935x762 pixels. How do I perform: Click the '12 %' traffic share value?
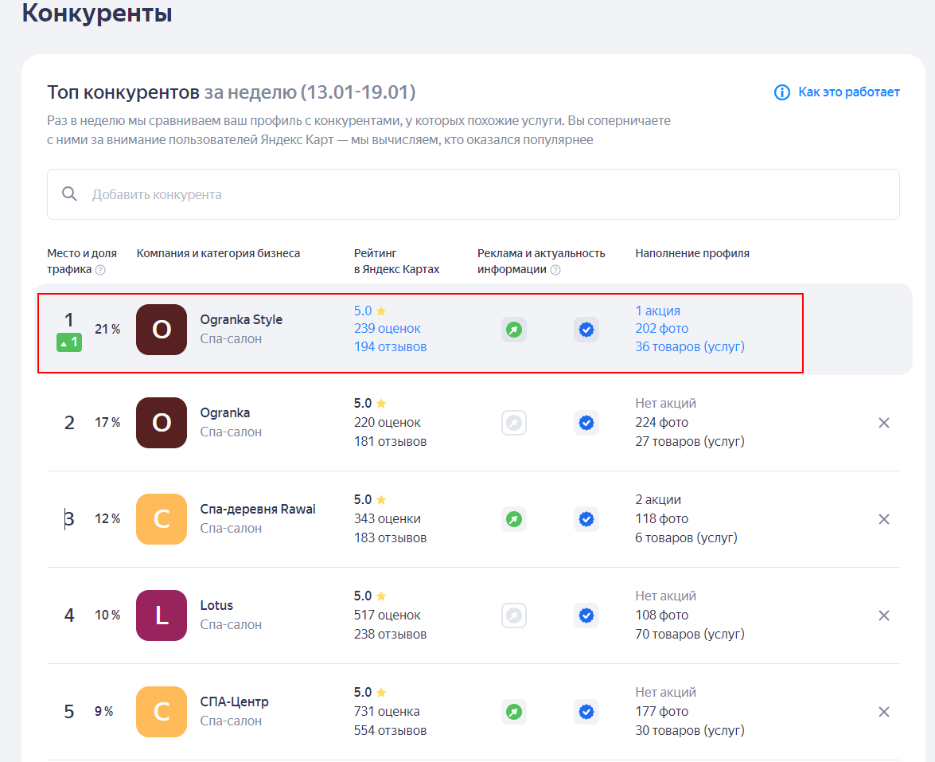[107, 518]
